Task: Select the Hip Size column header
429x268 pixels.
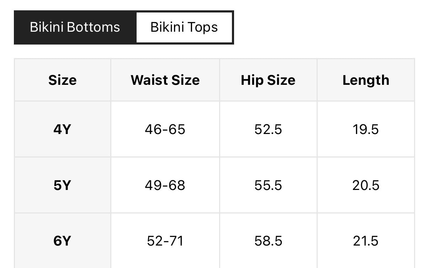Action: point(268,80)
